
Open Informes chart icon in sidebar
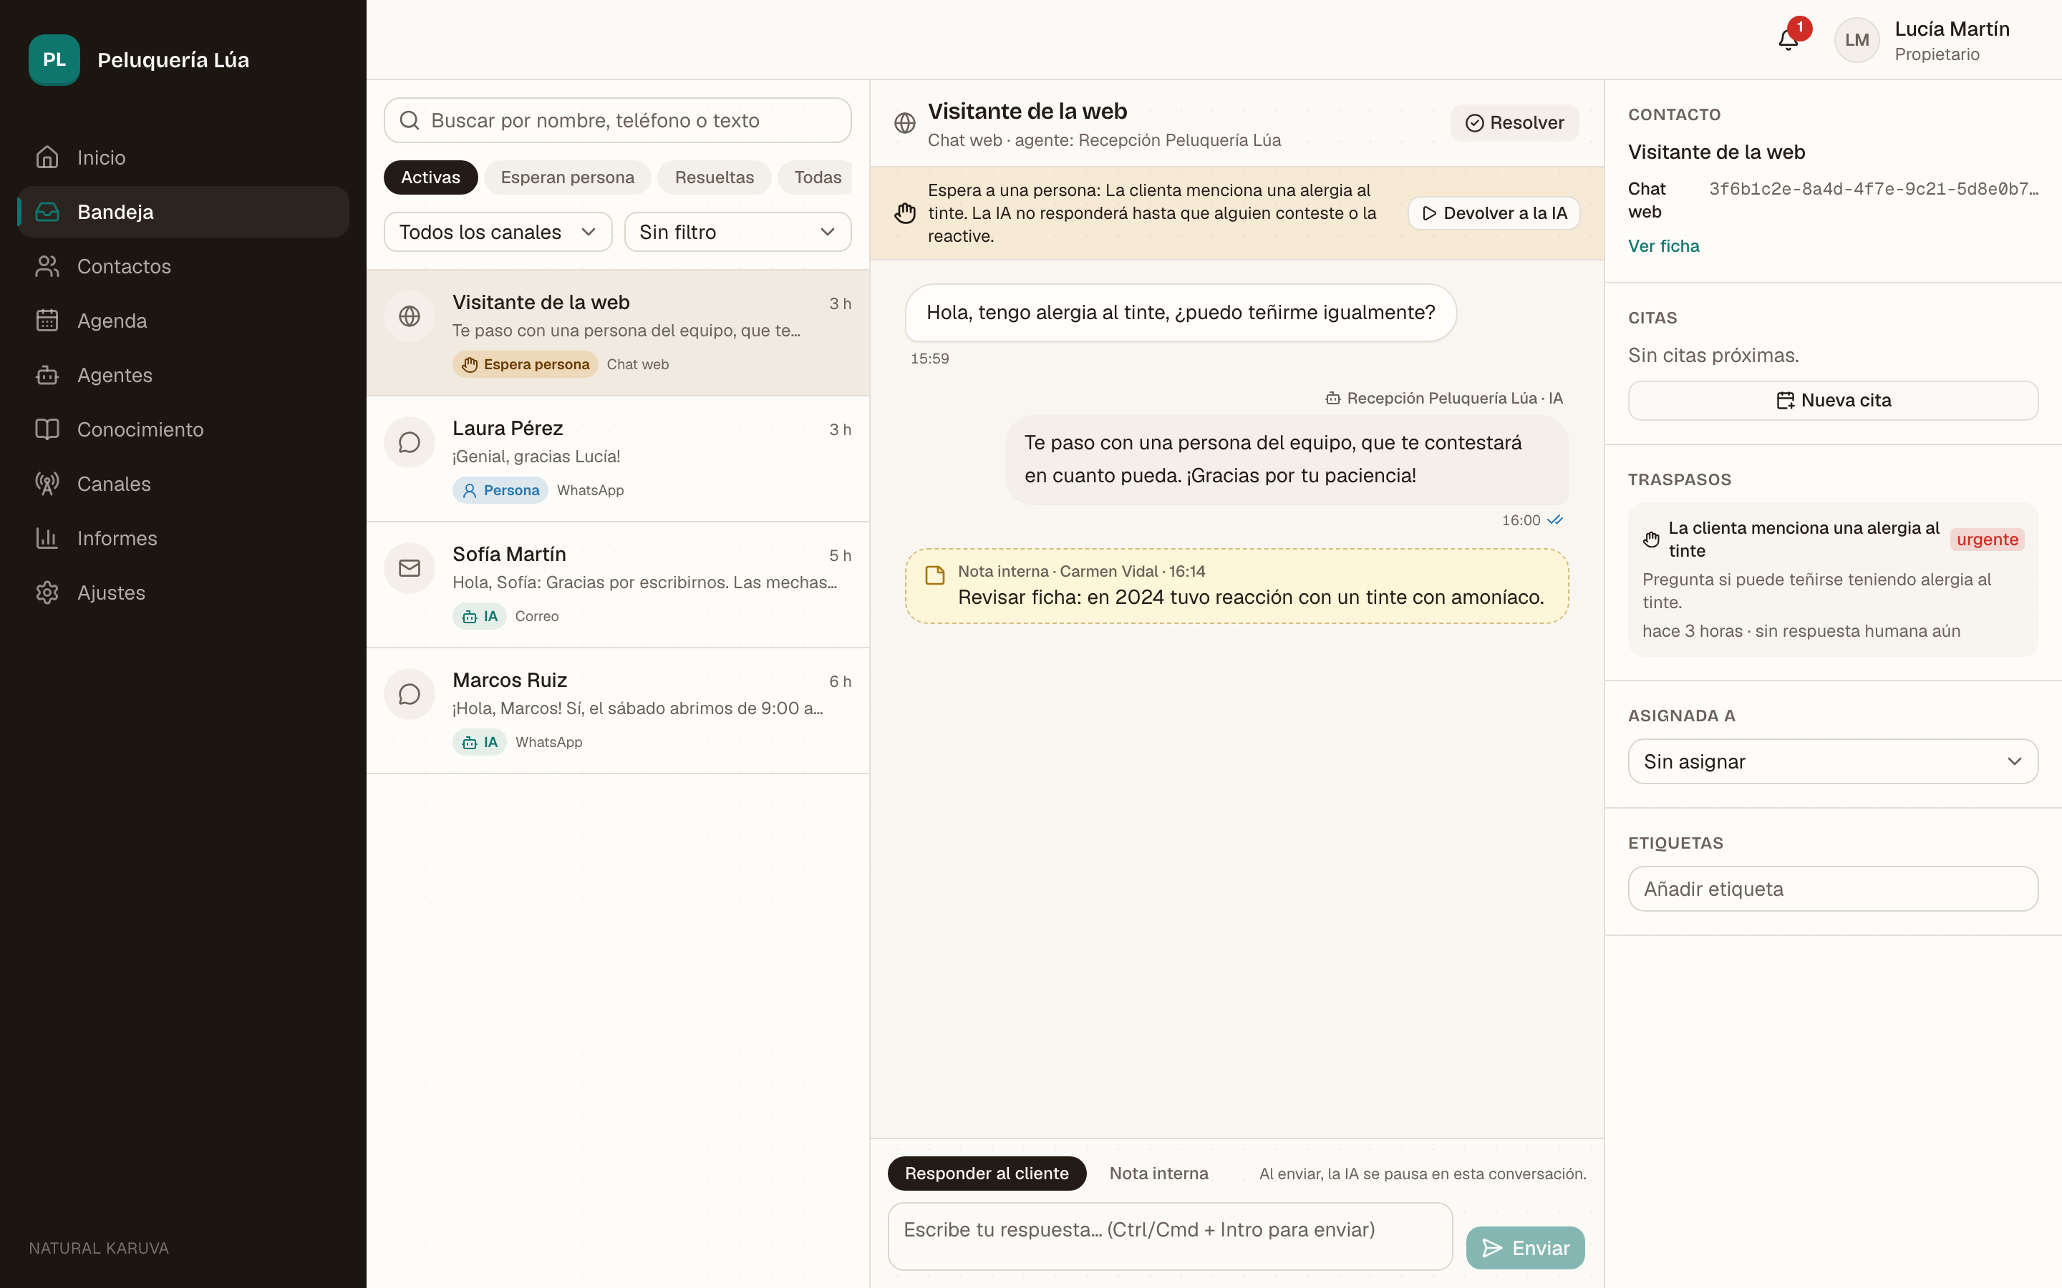coord(47,538)
